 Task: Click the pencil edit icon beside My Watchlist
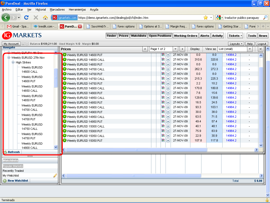[55, 176]
